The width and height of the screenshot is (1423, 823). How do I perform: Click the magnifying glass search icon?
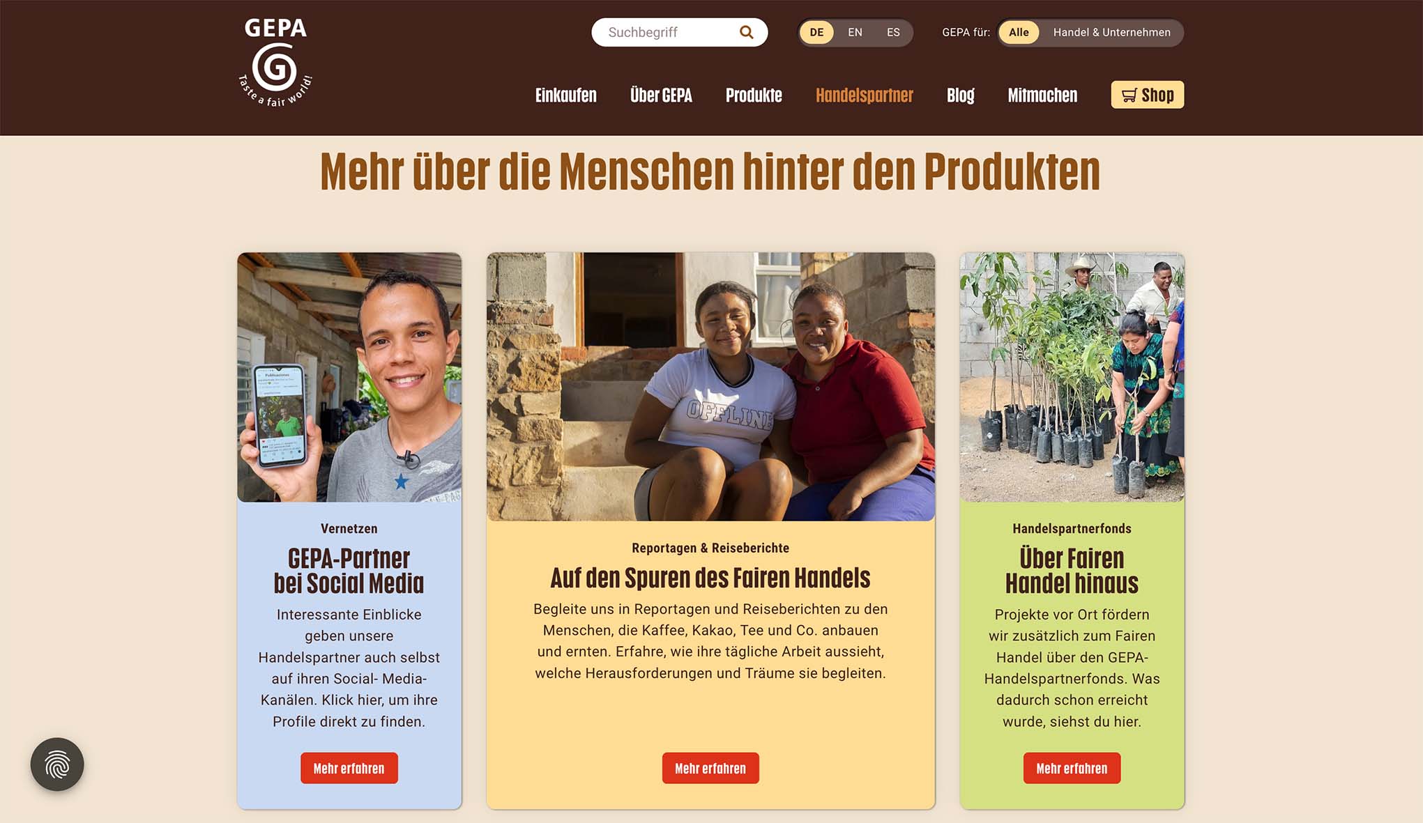point(746,32)
